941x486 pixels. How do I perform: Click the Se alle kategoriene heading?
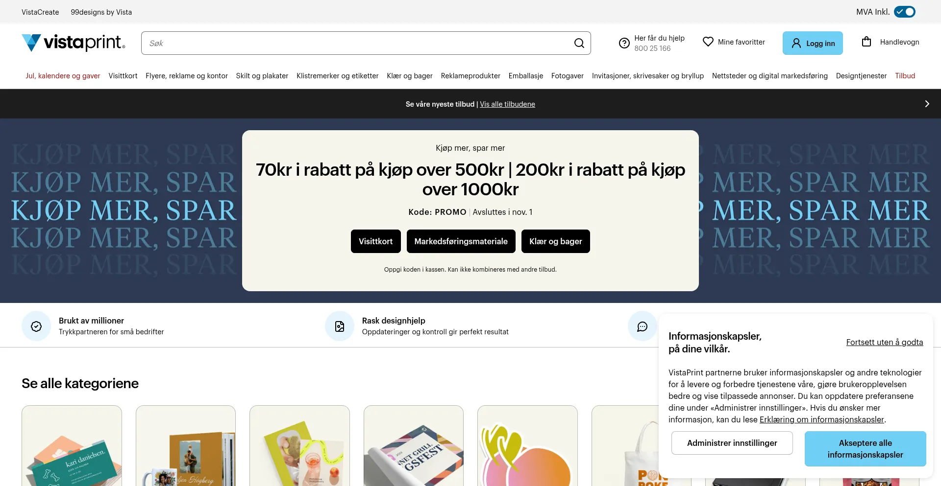pos(80,383)
